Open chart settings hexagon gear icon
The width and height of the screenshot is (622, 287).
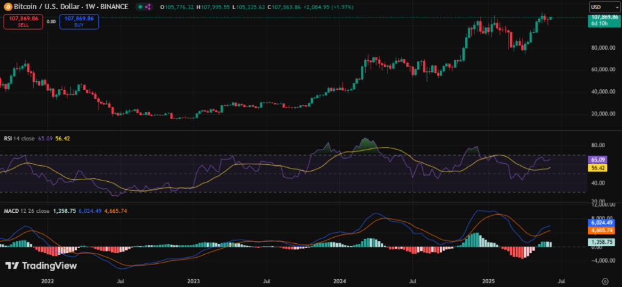click(604, 281)
